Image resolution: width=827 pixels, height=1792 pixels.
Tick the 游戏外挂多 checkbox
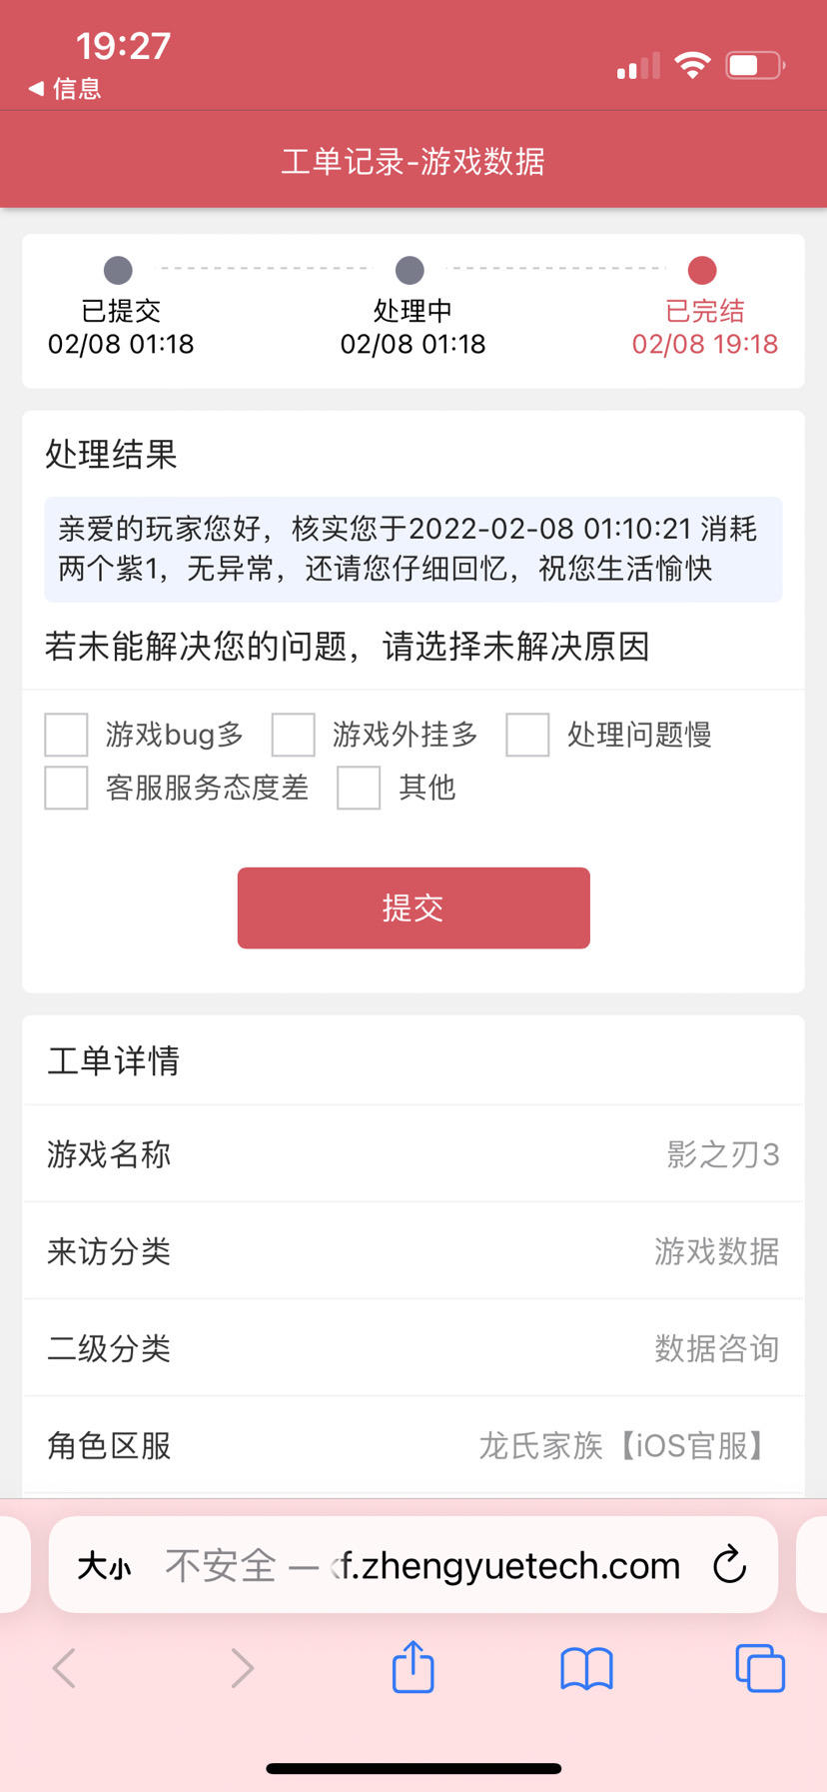tap(294, 735)
